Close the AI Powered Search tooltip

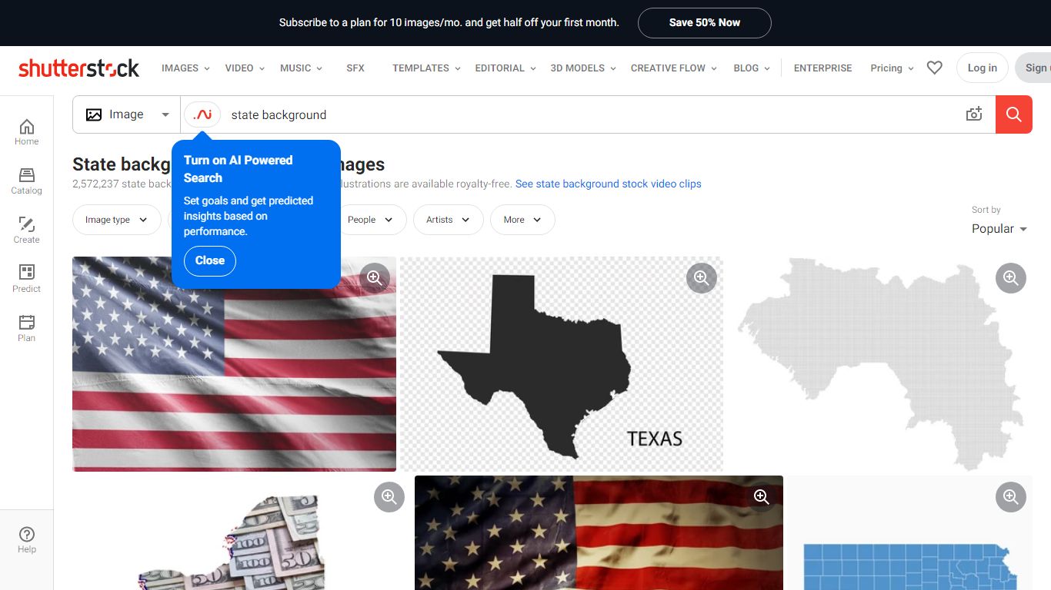[209, 260]
